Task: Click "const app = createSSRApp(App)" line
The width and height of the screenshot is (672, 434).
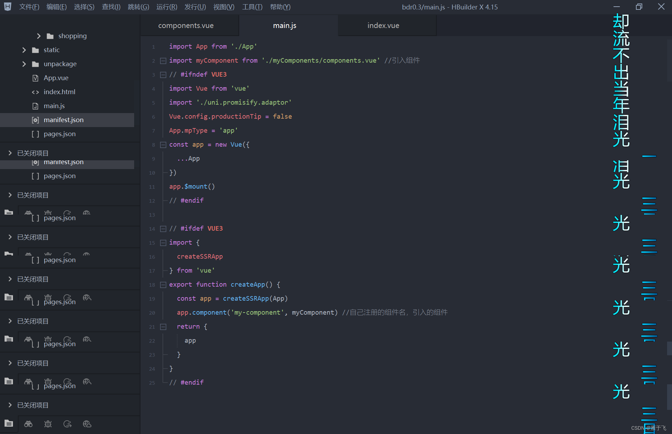Action: 232,299
